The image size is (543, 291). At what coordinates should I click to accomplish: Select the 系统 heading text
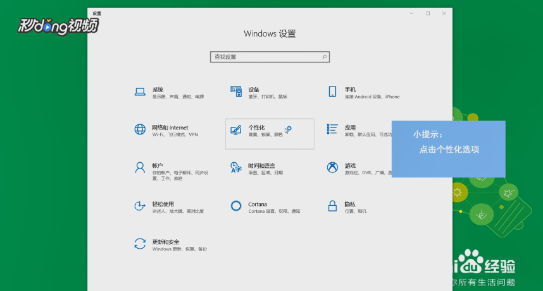click(x=158, y=90)
